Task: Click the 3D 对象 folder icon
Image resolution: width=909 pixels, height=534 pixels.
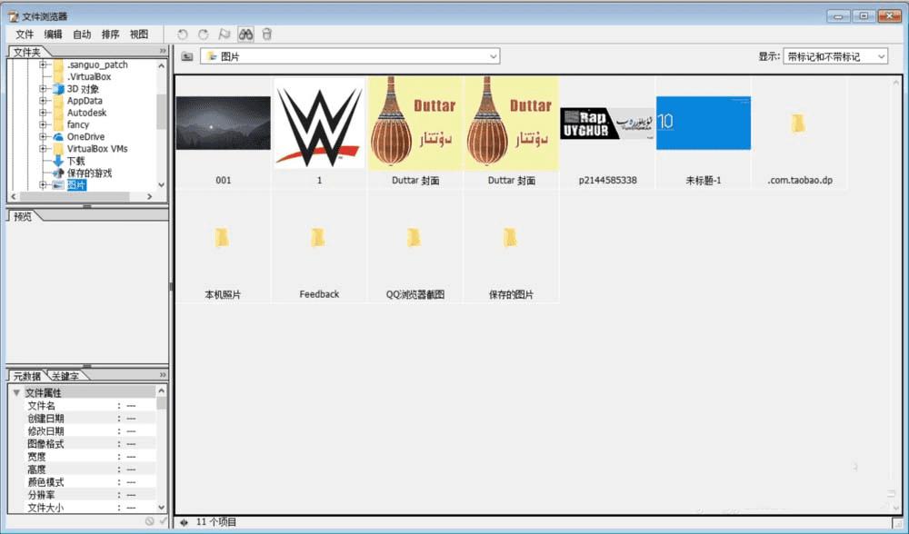Action: click(58, 89)
